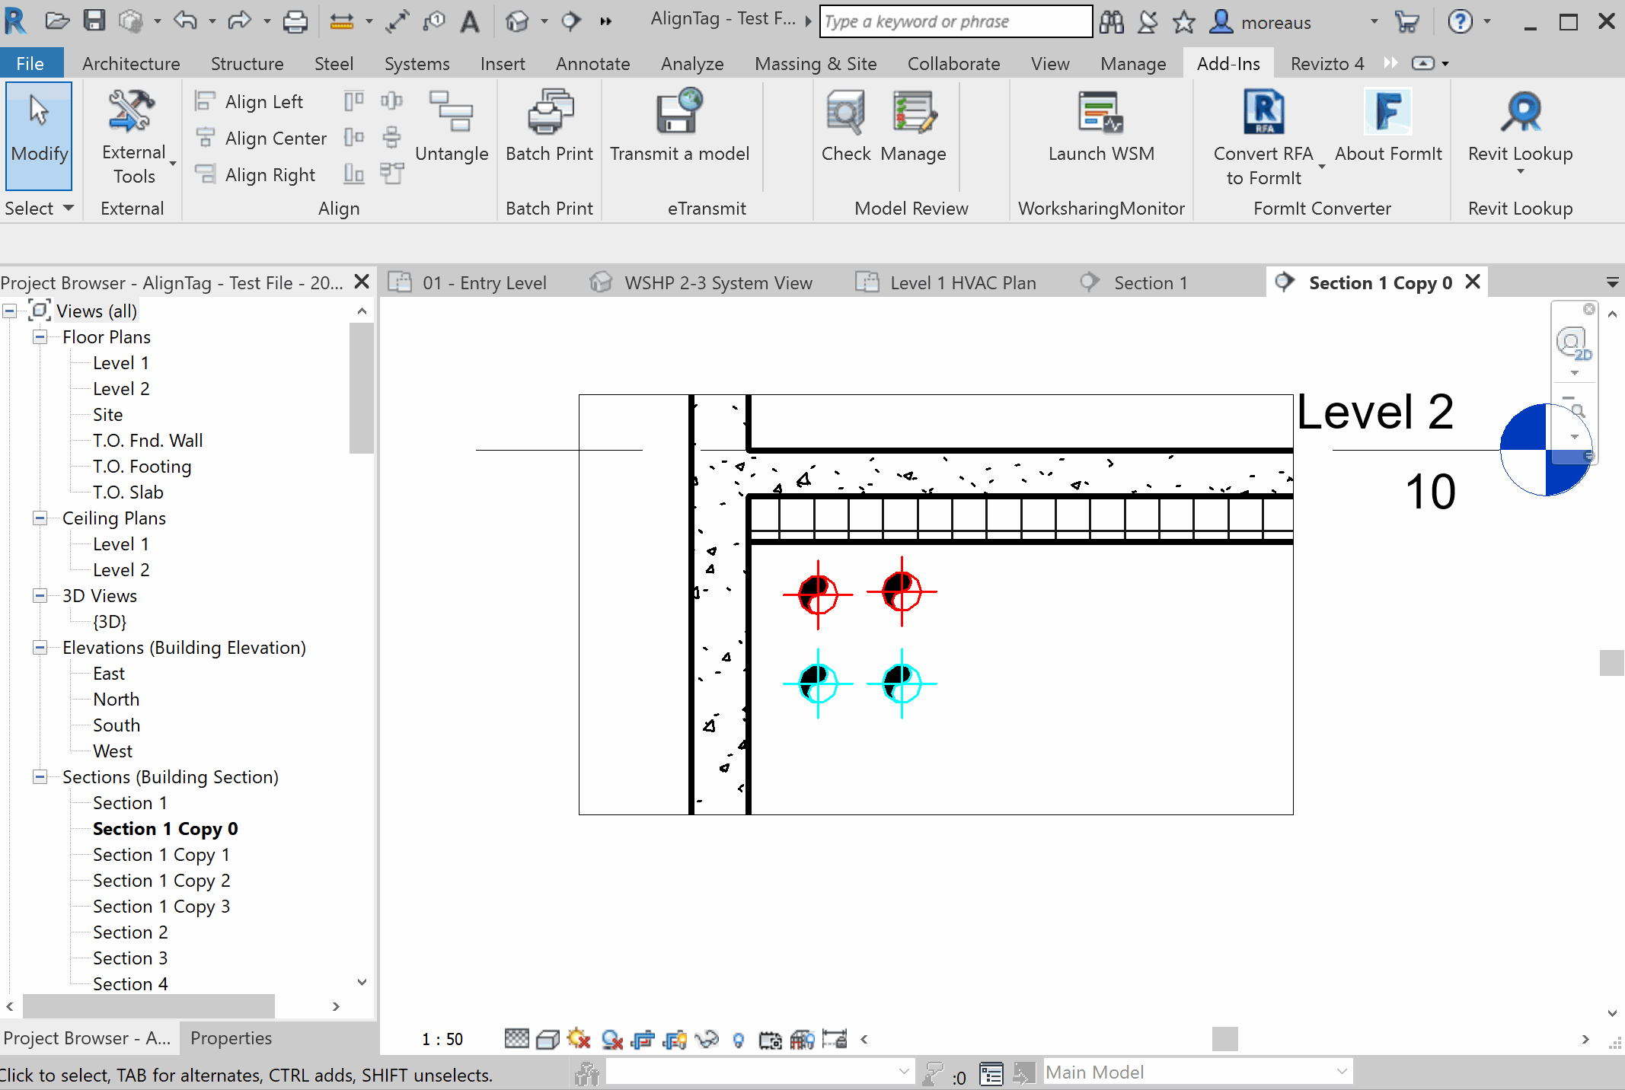
Task: Toggle sun path off icon
Action: click(579, 1039)
